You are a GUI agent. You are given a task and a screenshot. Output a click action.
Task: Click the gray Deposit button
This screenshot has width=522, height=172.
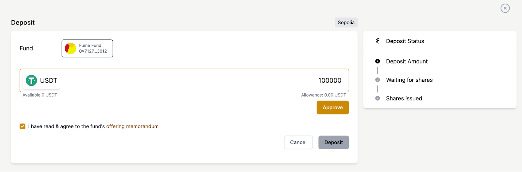pyautogui.click(x=333, y=142)
